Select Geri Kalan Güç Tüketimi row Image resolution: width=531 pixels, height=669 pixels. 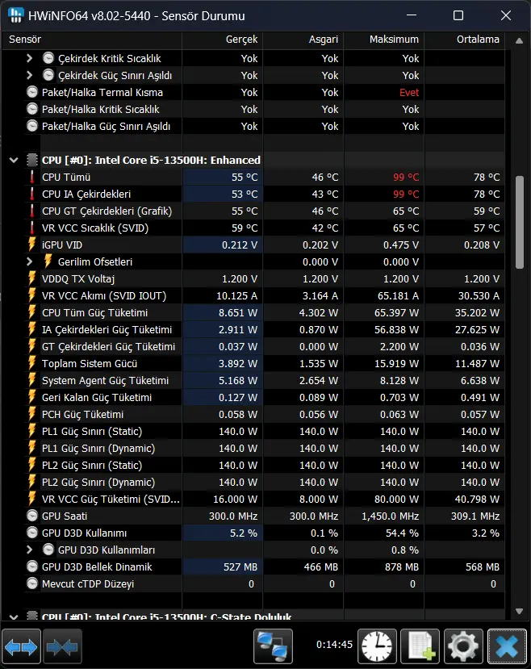(x=265, y=398)
